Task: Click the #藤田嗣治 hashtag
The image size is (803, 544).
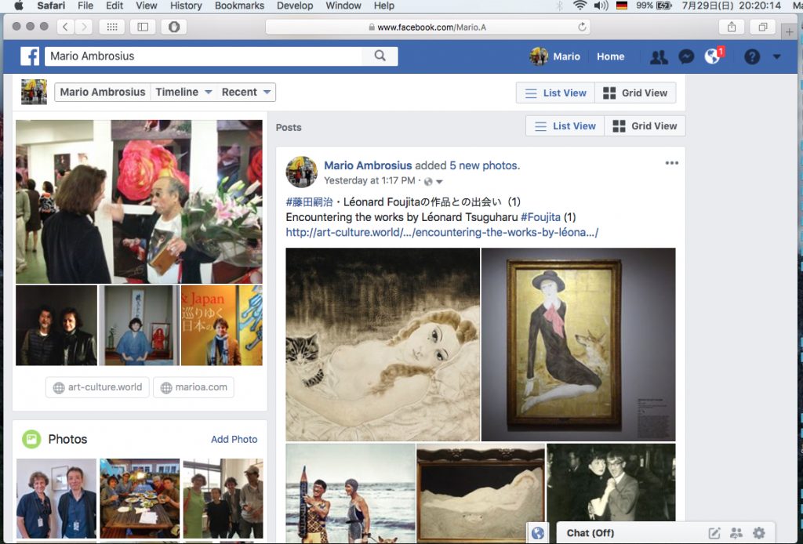Action: pyautogui.click(x=309, y=201)
